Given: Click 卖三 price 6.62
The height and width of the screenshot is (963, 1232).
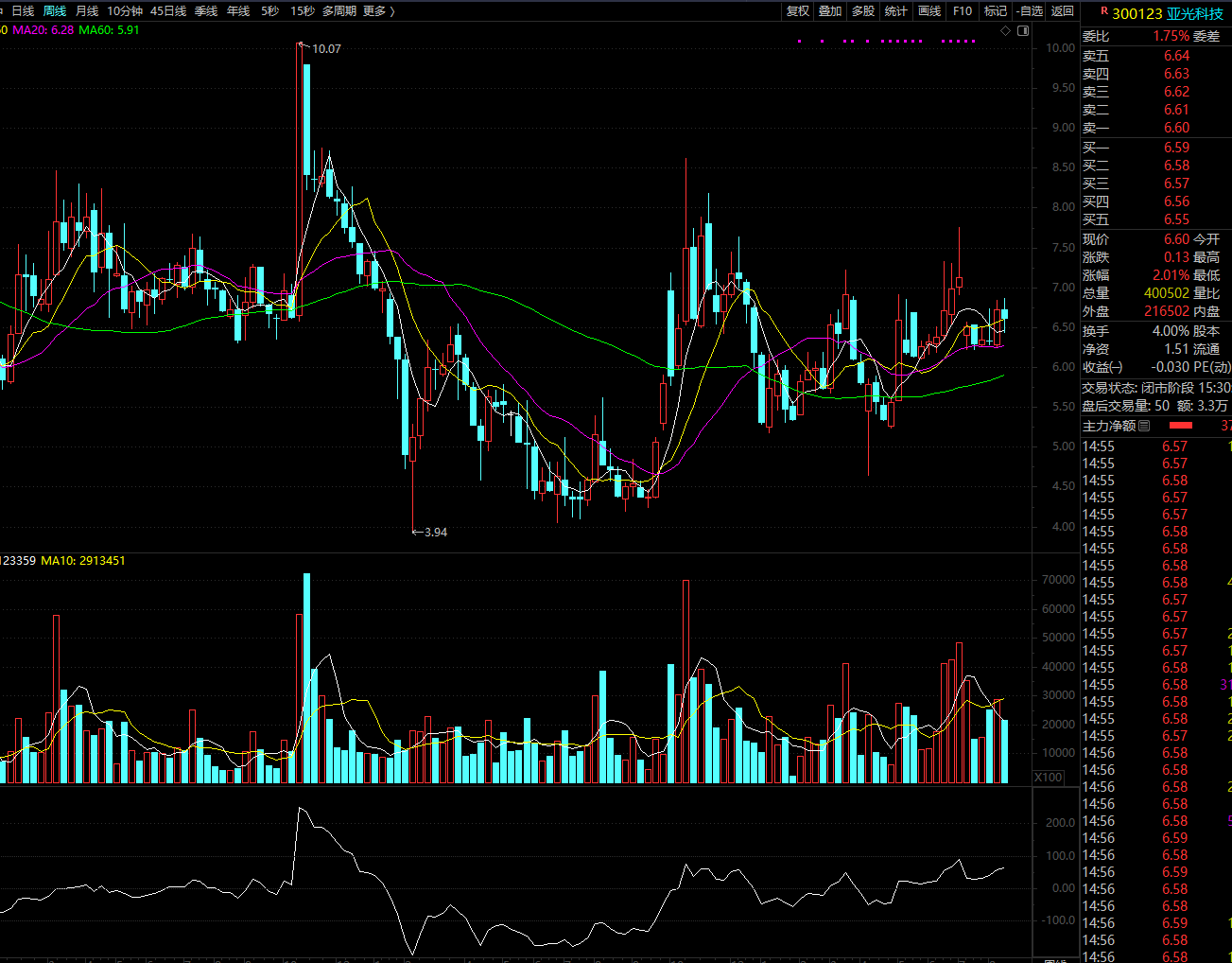Looking at the screenshot, I should 1176,92.
